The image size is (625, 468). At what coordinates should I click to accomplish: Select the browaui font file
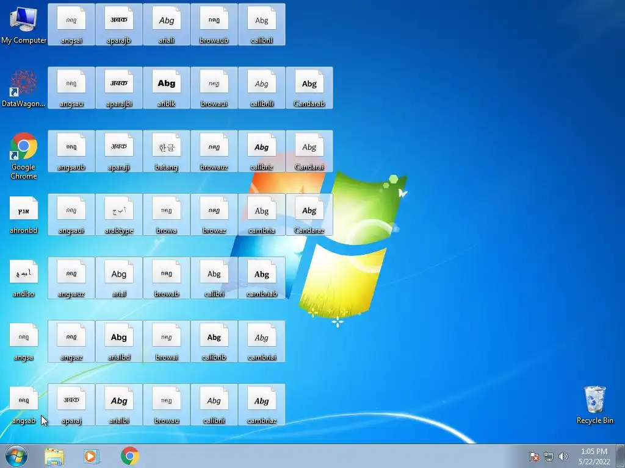[x=214, y=88]
